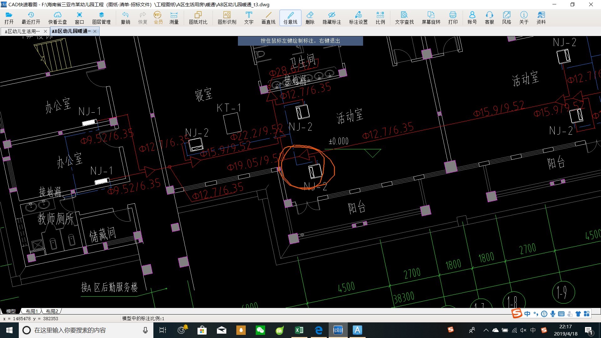The image size is (601, 338).
Task: Select 图形识别 shape recognition tool
Action: pyautogui.click(x=227, y=18)
